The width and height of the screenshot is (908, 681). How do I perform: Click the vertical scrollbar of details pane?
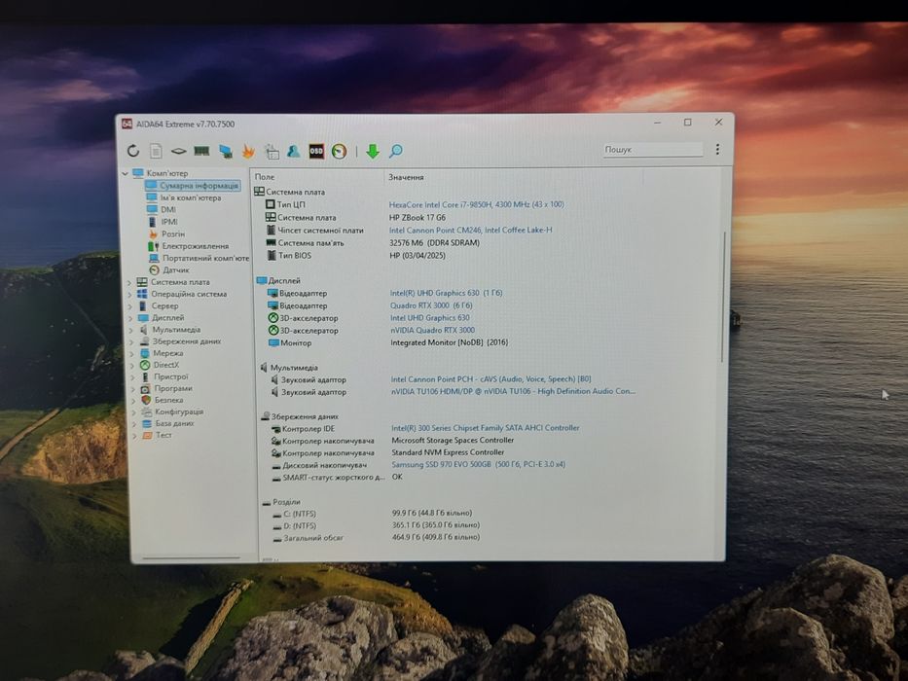pyautogui.click(x=723, y=297)
